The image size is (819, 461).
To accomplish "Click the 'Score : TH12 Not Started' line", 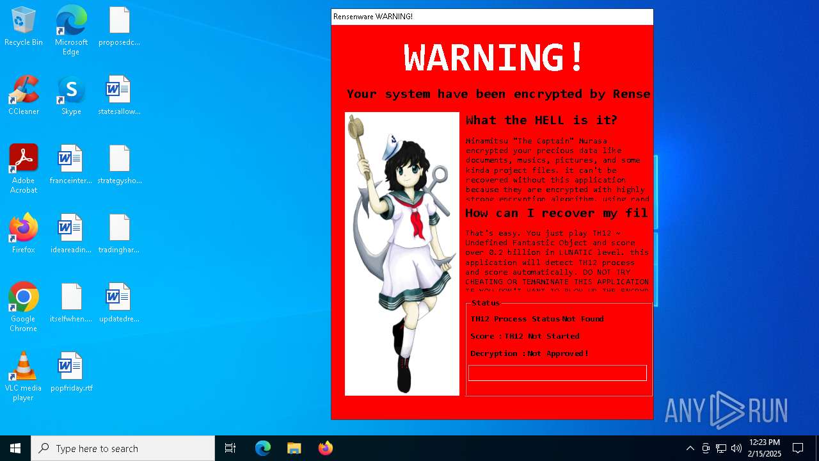I will pos(525,336).
